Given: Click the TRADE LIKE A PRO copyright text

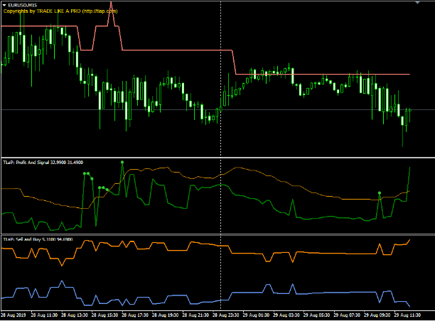Looking at the screenshot, I should 60,11.
